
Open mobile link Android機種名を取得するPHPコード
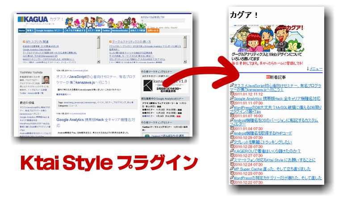(263, 133)
